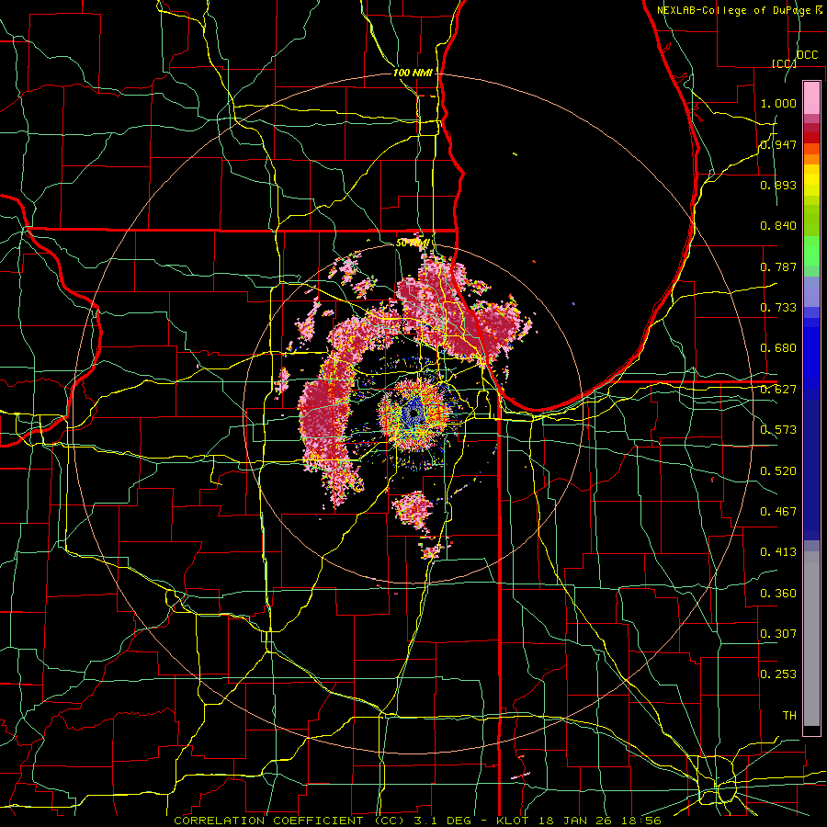Click the 0.520 scale label
Screen dimensions: 827x827
click(x=778, y=471)
